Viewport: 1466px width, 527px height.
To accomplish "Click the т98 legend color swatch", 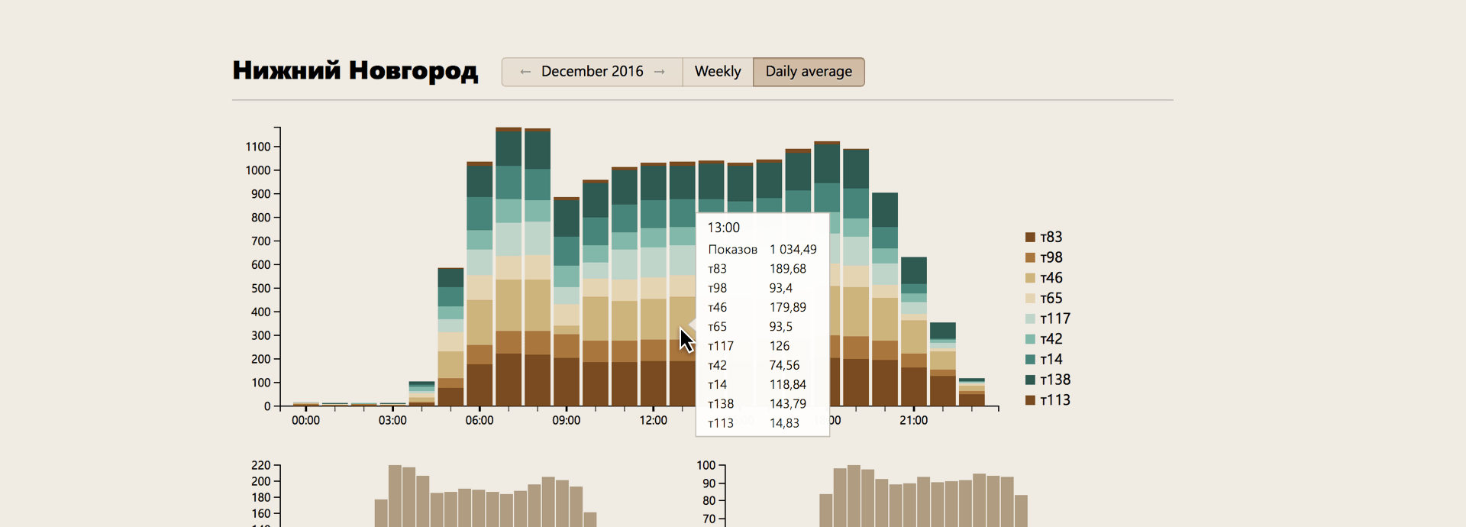I will [1030, 258].
